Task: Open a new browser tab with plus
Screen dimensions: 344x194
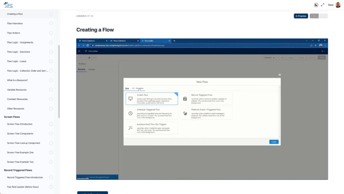Action: pyautogui.click(x=174, y=41)
